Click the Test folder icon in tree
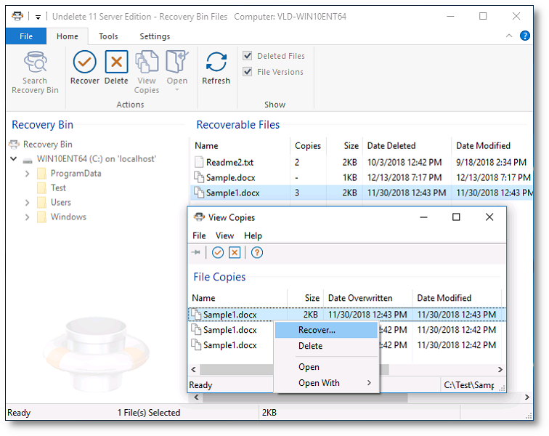549x436 pixels. [41, 188]
